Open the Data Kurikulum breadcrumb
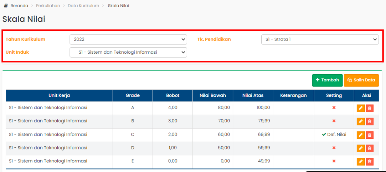Viewport: 386px width, 172px height. [x=84, y=5]
